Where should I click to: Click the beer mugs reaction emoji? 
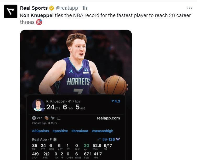pos(47,118)
